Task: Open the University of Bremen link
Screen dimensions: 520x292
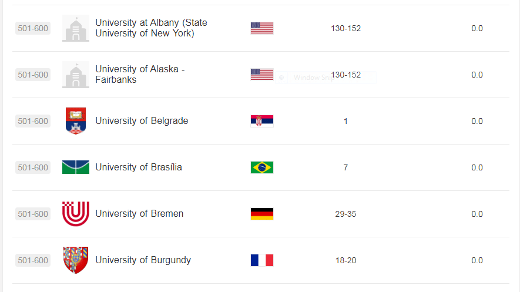Action: pyautogui.click(x=139, y=214)
